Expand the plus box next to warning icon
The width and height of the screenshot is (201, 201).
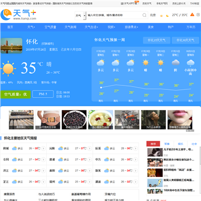point(198,15)
